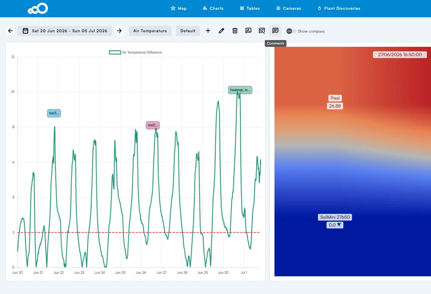Image resolution: width=431 pixels, height=294 pixels.
Task: Click the forward arrow for next date range
Action: [x=119, y=31]
